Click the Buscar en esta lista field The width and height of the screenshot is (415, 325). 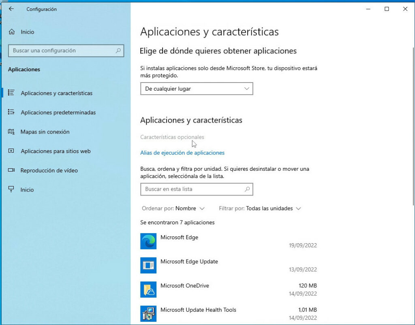tap(193, 189)
